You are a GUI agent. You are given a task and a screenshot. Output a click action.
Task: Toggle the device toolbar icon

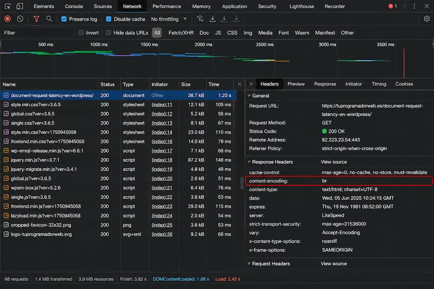[x=19, y=6]
